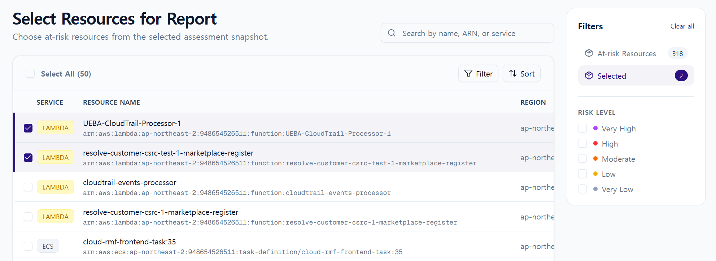
Task: Enable the High risk level filter
Action: (582, 143)
